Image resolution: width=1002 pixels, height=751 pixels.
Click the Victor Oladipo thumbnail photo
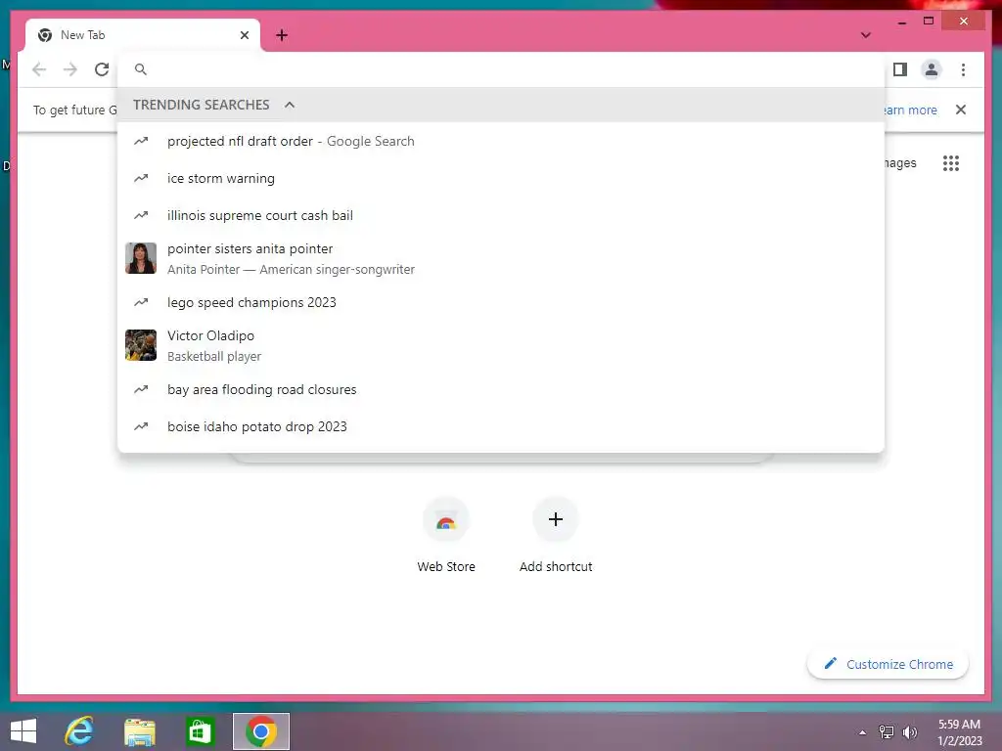tap(141, 345)
